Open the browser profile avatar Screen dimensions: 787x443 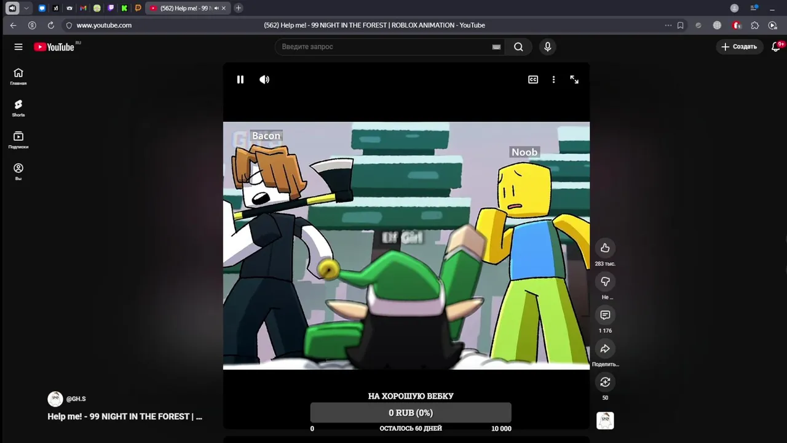point(734,8)
